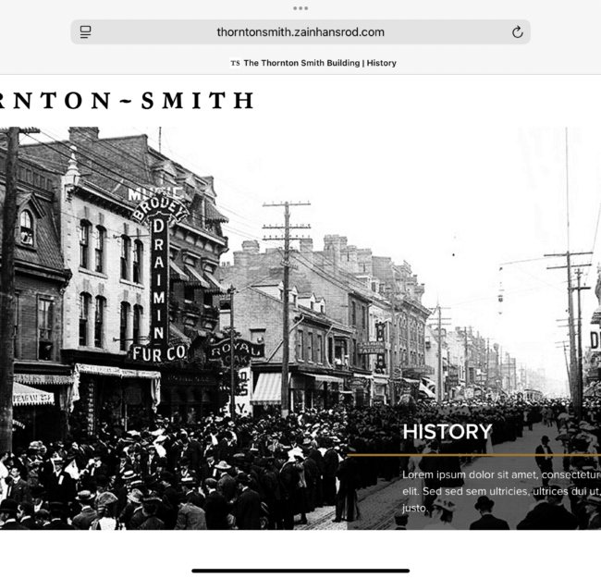
Task: Focus the thorntonsmith.zainhansrod.com address field
Action: tap(300, 31)
